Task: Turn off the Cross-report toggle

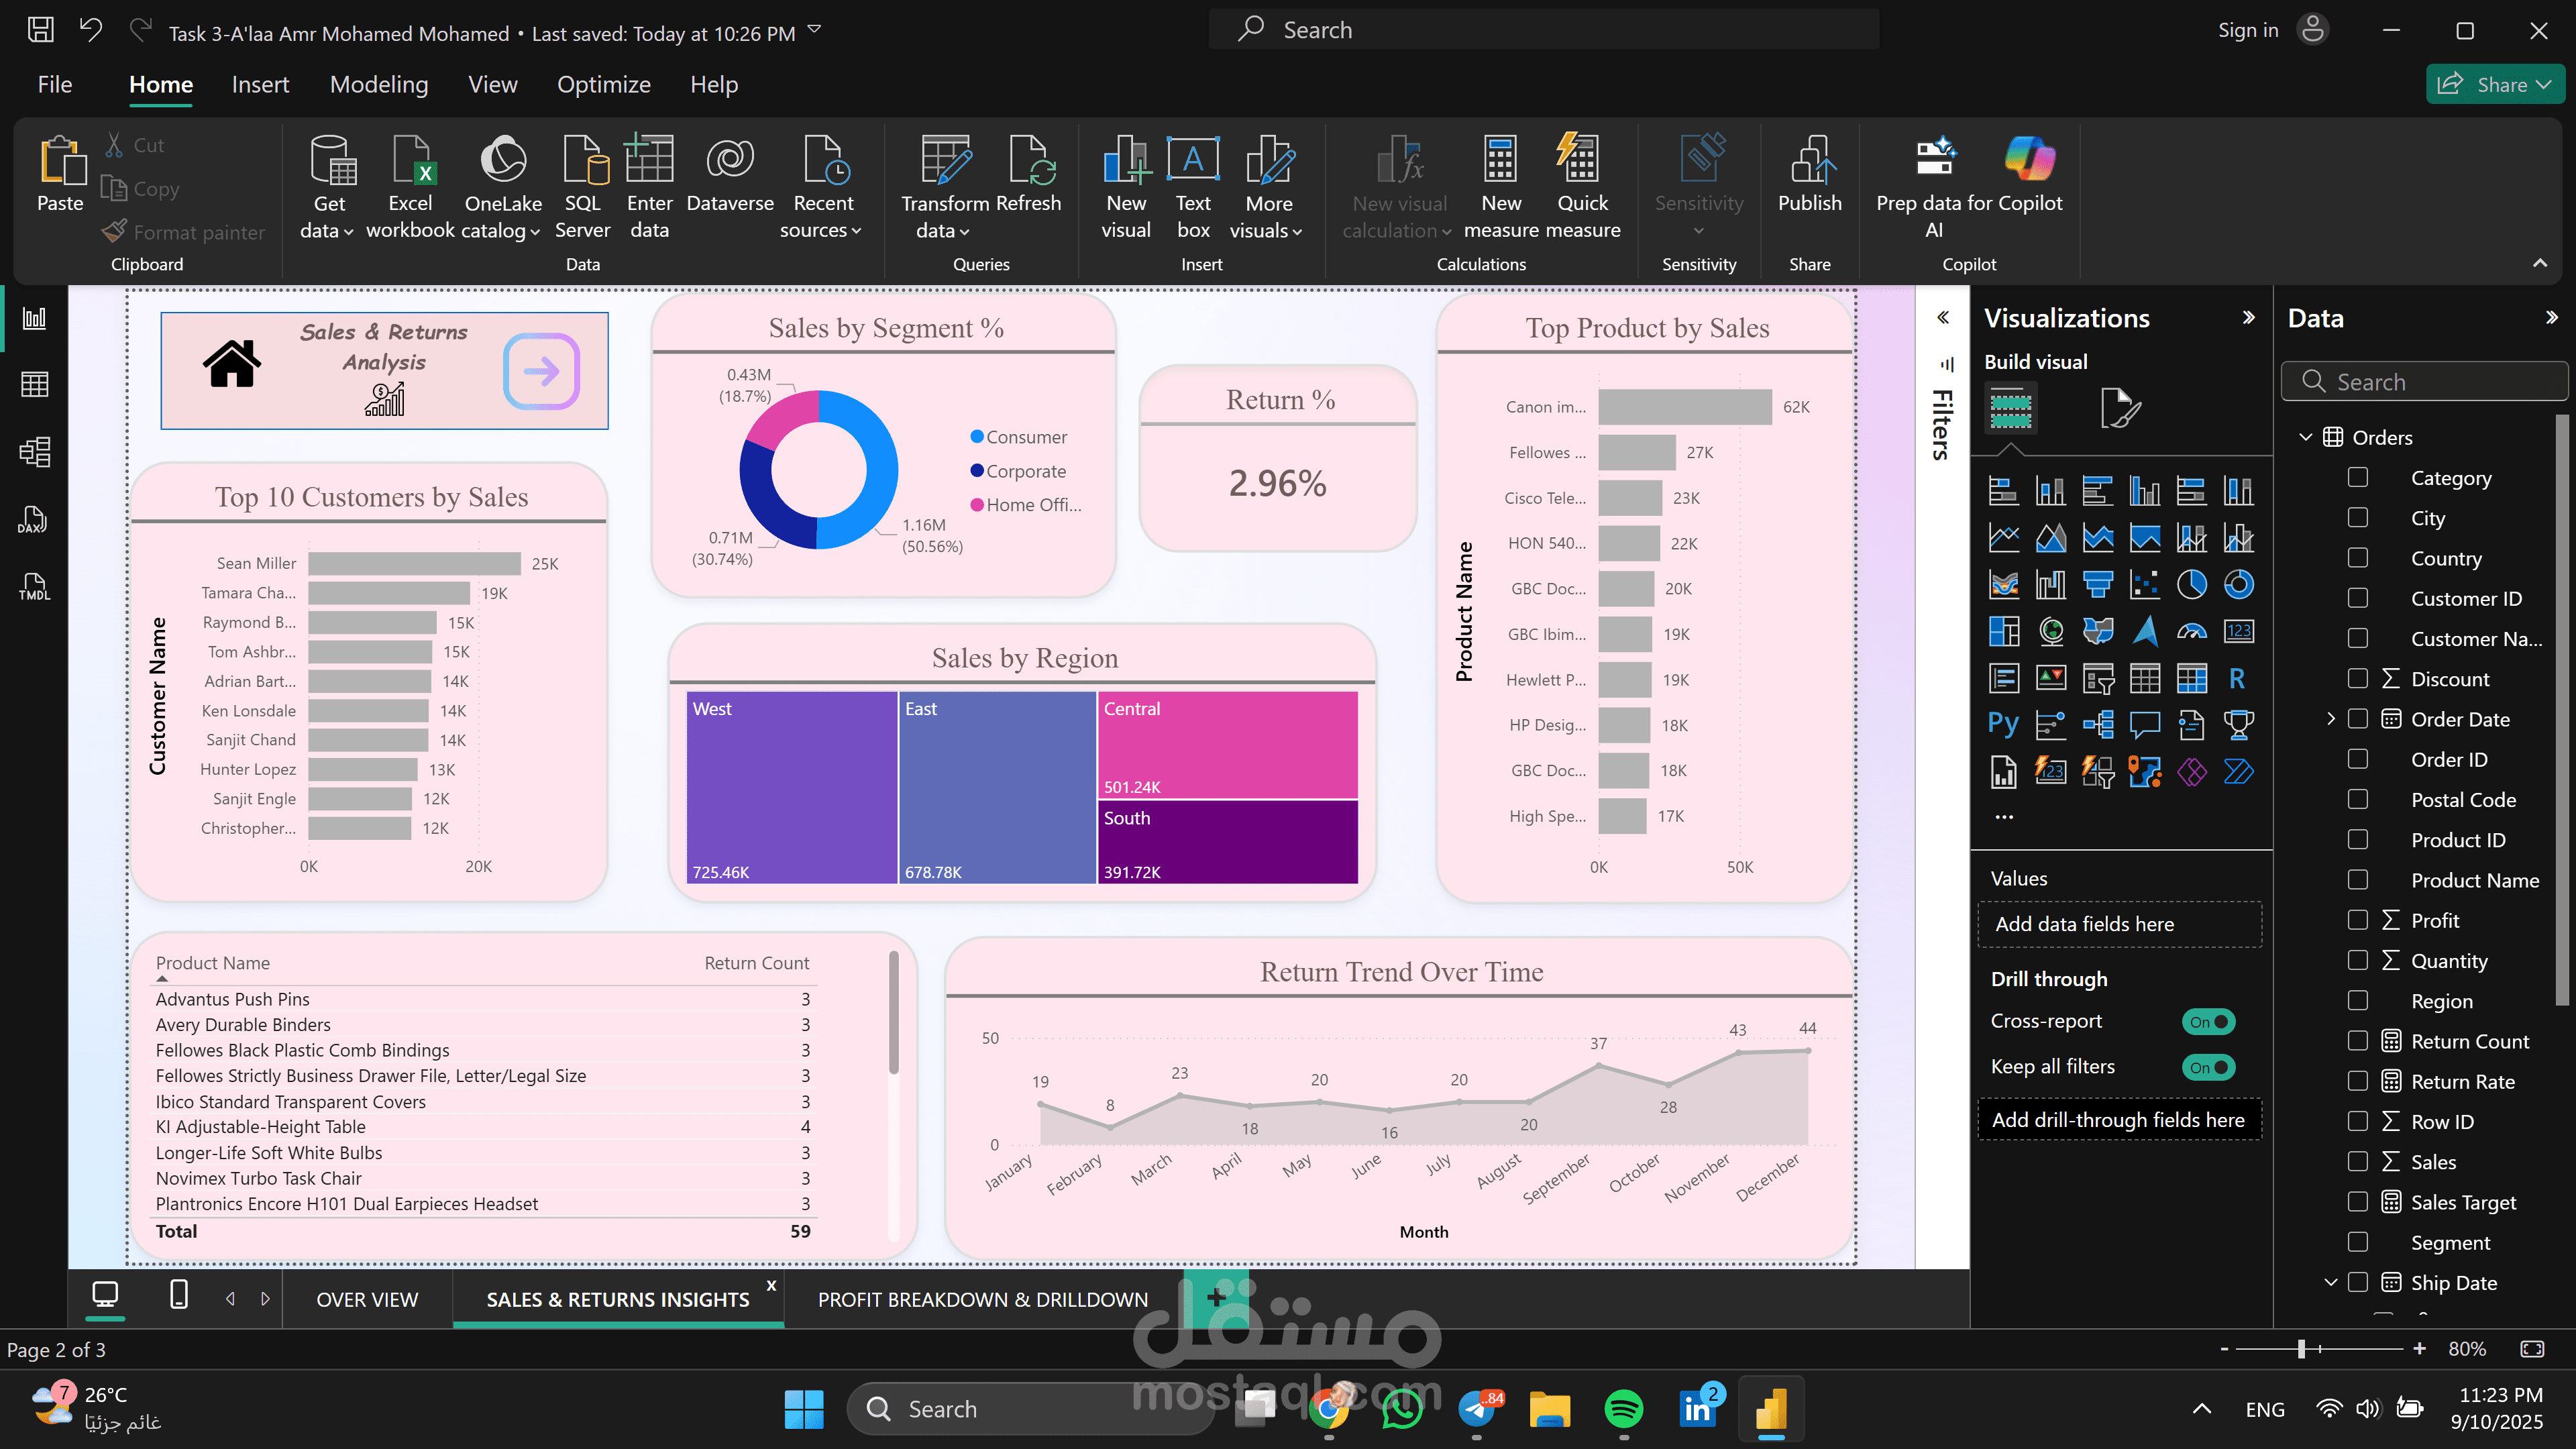Action: tap(2208, 1021)
